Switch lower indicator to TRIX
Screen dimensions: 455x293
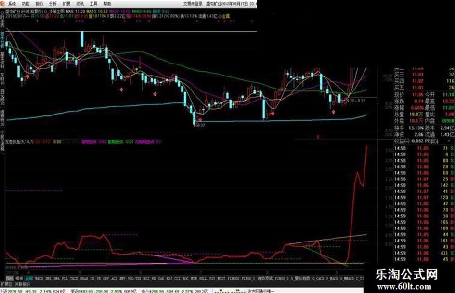pyautogui.click(x=74, y=278)
